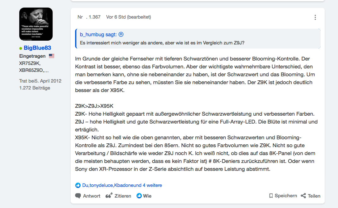Open BigBlue83's avatar image
The height and width of the screenshot is (208, 338).
coord(36,24)
